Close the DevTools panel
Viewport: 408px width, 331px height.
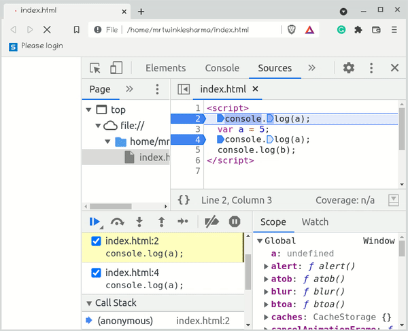click(394, 68)
